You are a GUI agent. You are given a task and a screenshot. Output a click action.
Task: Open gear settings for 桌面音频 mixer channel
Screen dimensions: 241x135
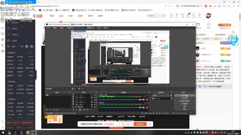click(147, 107)
